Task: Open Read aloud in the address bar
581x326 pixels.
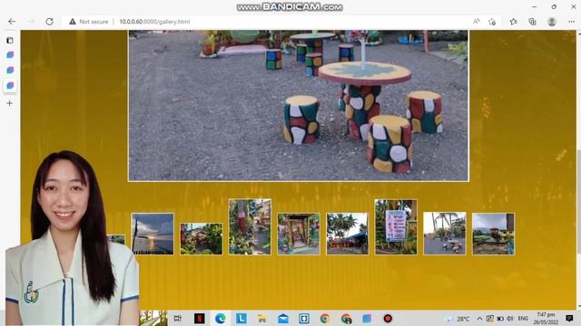Action: pos(477,22)
